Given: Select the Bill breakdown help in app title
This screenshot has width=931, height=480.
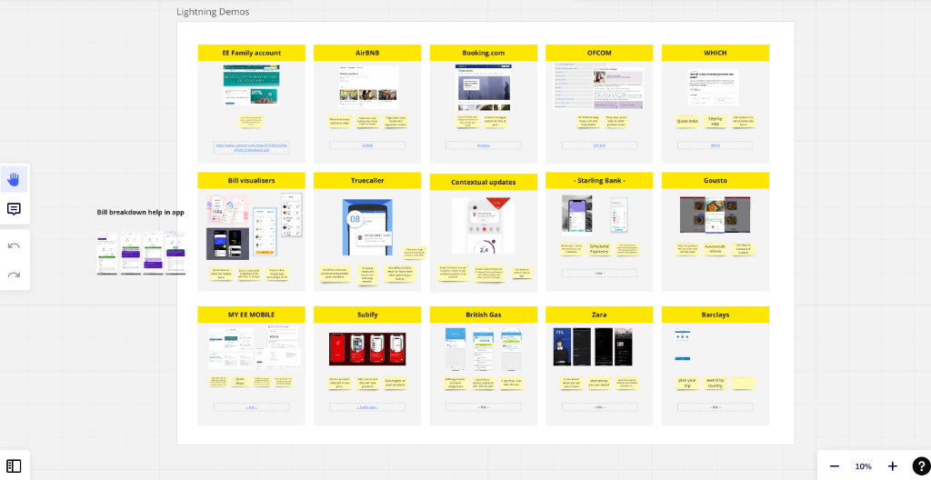Looking at the screenshot, I should pos(141,212).
